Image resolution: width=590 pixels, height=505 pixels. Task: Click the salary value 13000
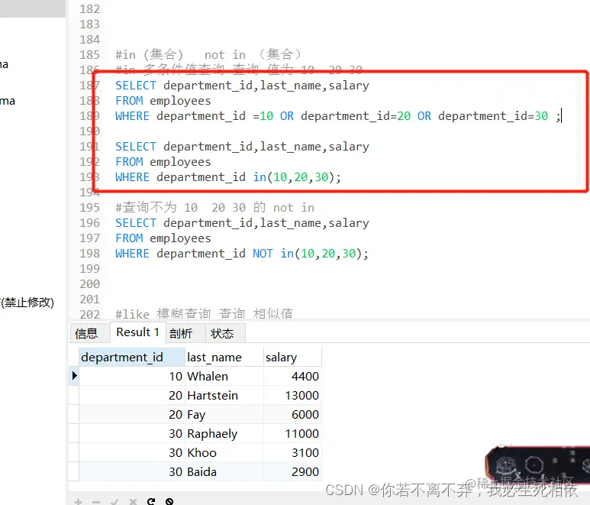point(292,396)
